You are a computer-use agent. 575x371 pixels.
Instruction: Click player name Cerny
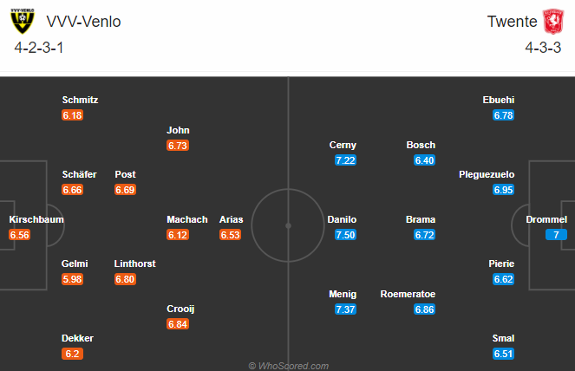pos(343,145)
